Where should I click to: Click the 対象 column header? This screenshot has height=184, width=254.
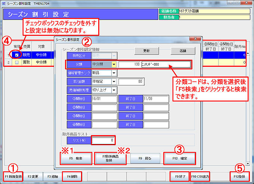tap(41, 47)
